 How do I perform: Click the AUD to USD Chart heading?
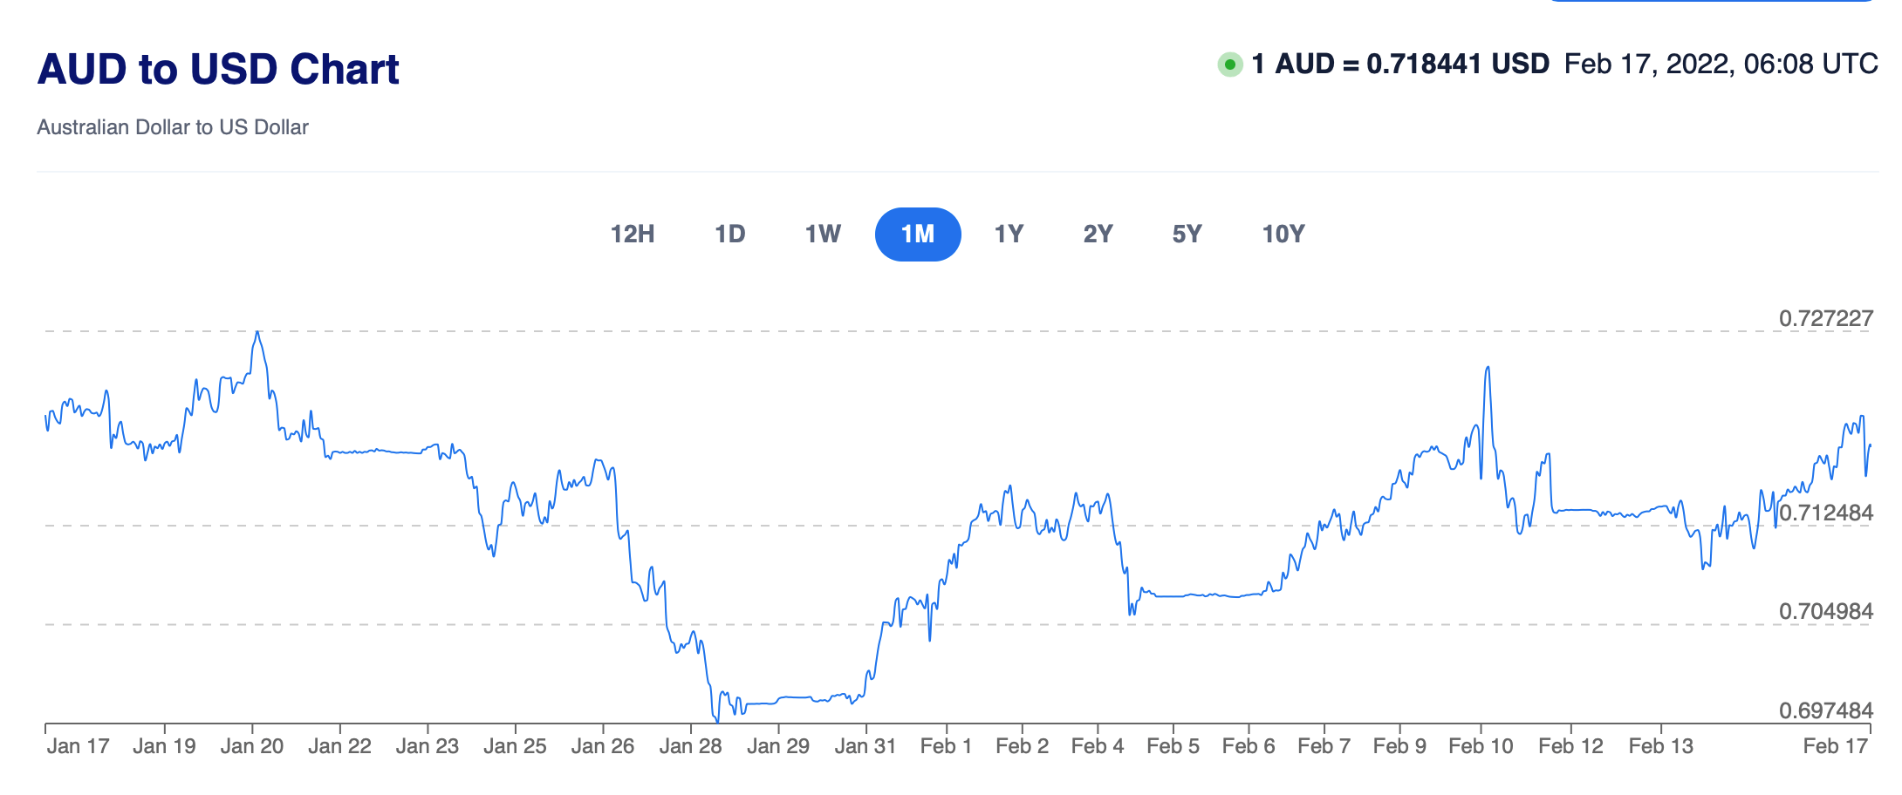click(218, 69)
